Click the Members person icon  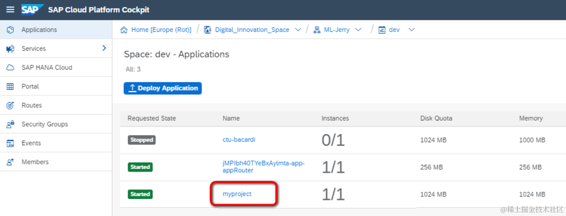(x=11, y=162)
